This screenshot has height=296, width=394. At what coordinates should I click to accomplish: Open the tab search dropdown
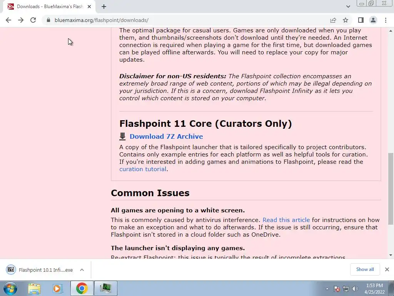[x=348, y=7]
